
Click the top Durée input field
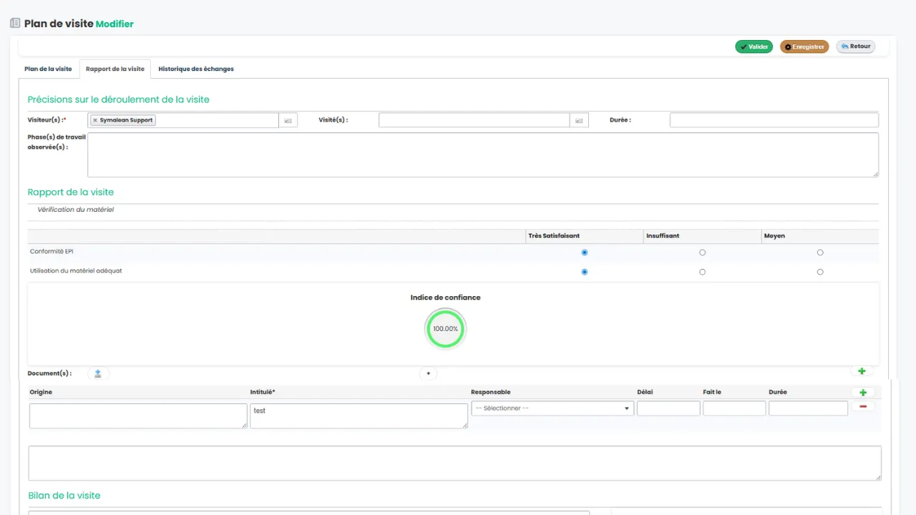point(774,120)
